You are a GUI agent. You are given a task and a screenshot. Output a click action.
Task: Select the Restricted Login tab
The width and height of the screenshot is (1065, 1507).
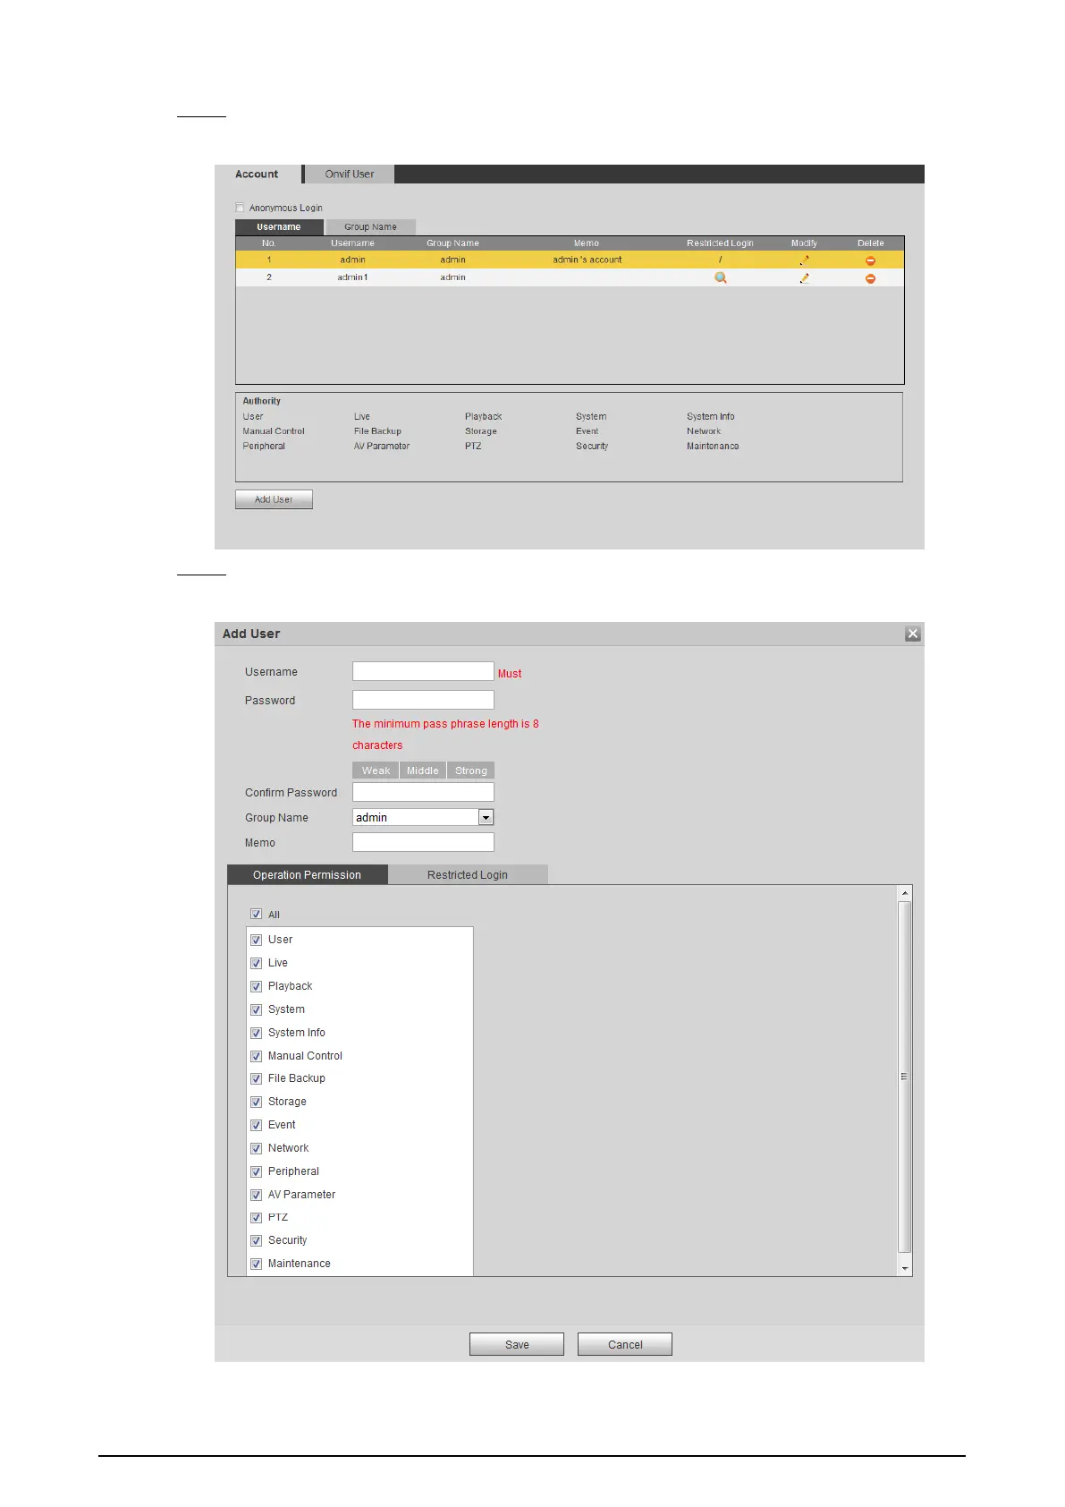(467, 875)
